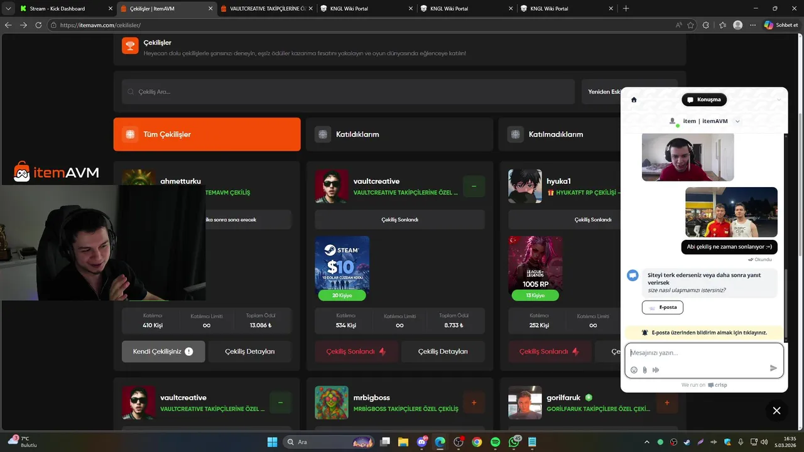Open browser settings three-dot menu
The image size is (804, 452).
click(x=752, y=25)
